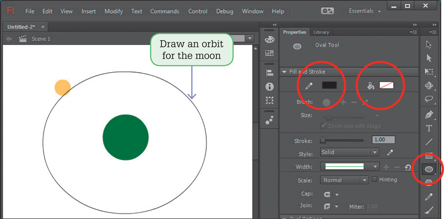This screenshot has height=219, width=444.
Task: Expand the collapsed icon panel dock
Action: (x=274, y=25)
